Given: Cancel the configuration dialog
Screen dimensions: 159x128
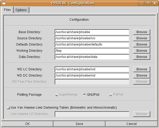Looking at the screenshot, I should 131,124.
